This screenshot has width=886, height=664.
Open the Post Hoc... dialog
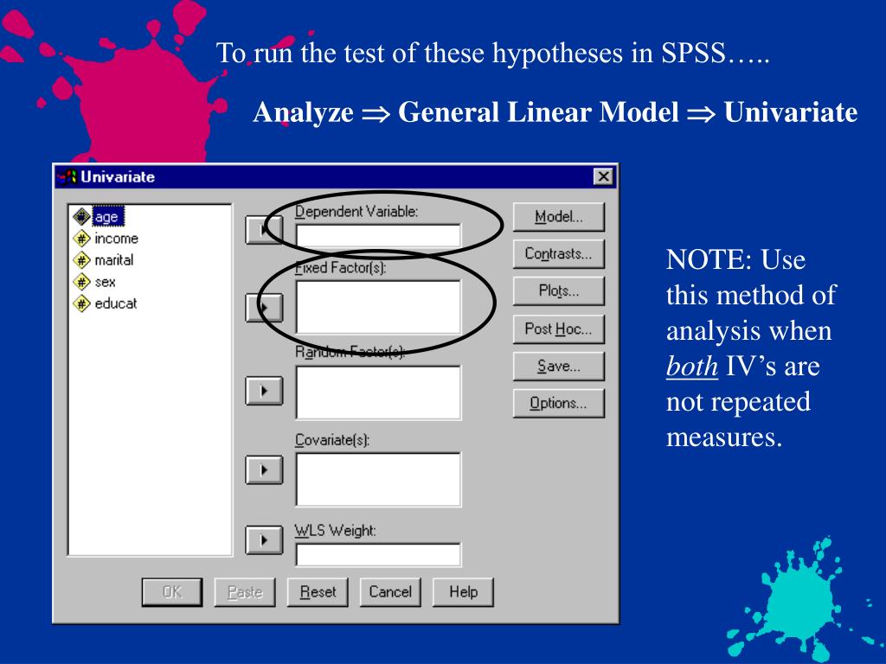coord(559,329)
